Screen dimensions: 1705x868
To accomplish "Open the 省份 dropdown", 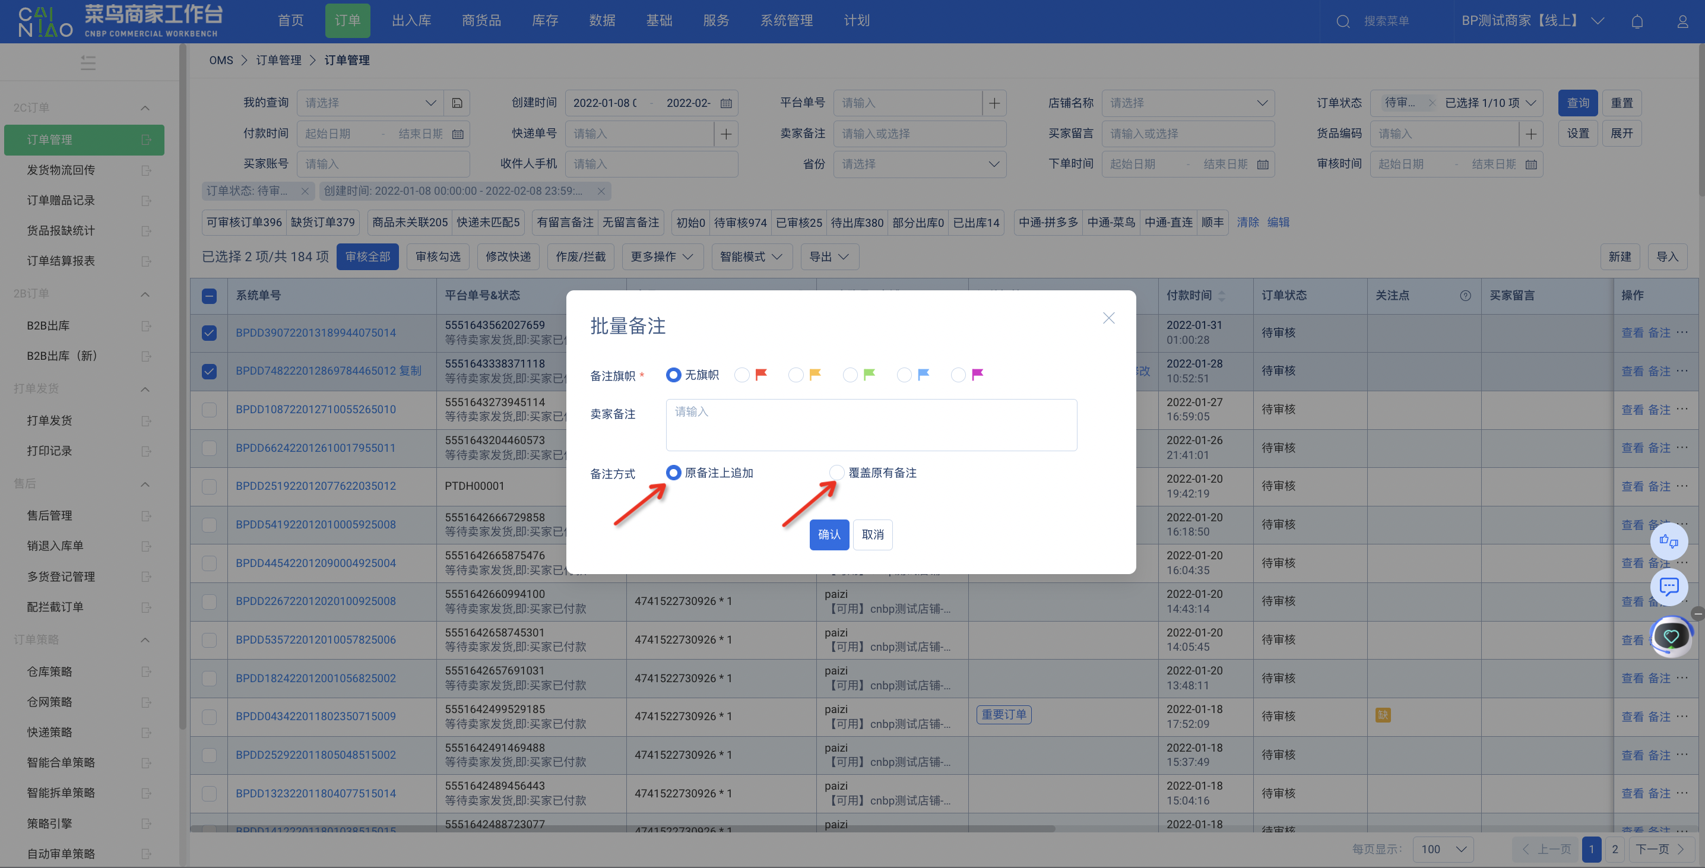I will pos(920,164).
